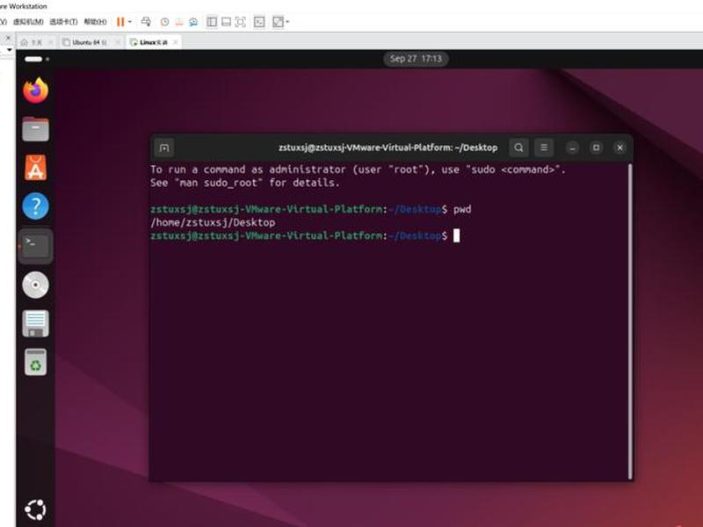
Task: Open the 选项卡(T) menu
Action: [63, 21]
